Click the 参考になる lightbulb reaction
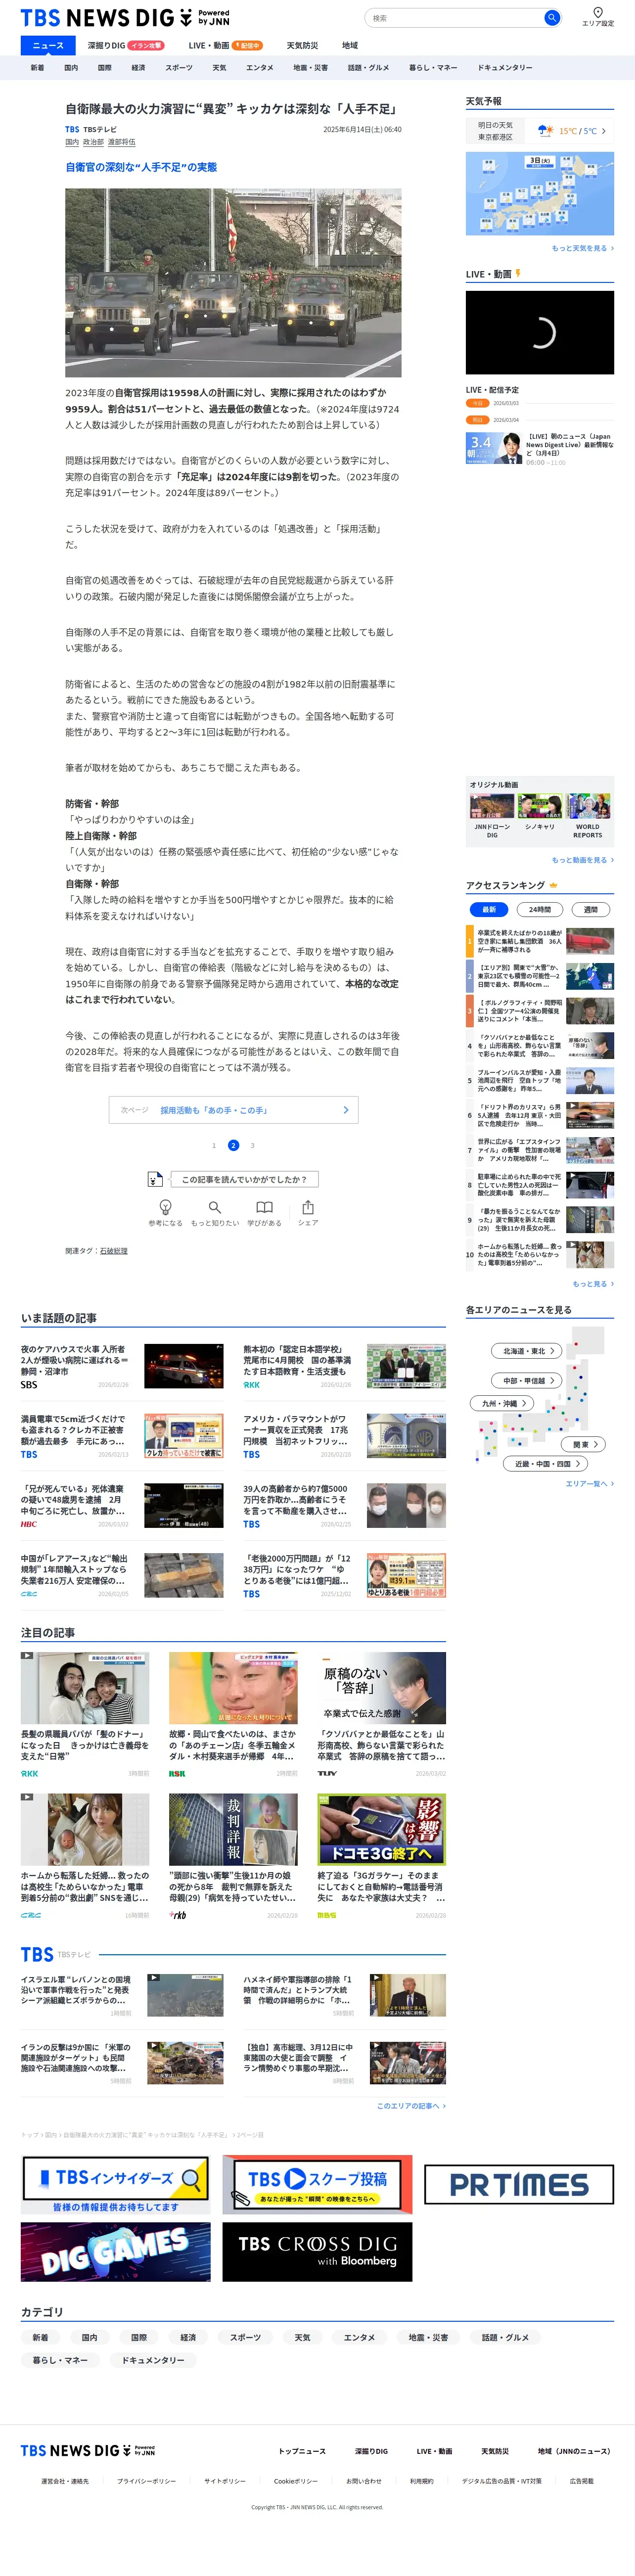The width and height of the screenshot is (635, 2576). coord(166,1212)
